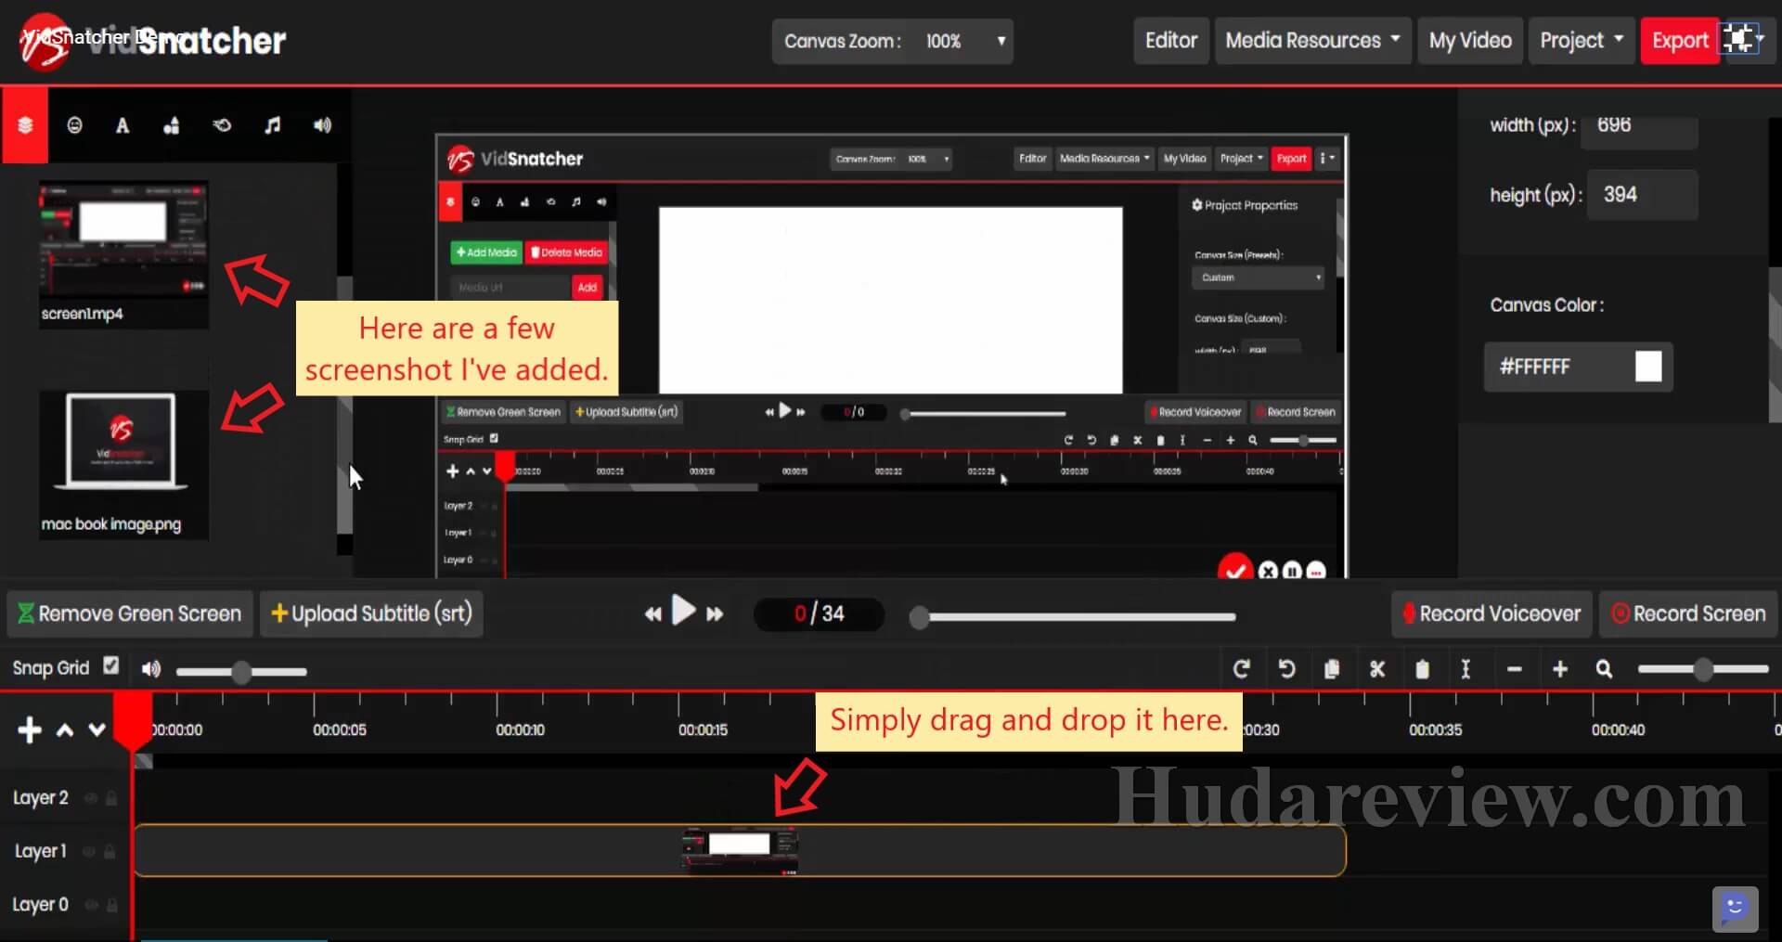Click the red Export button
This screenshot has height=942, width=1782.
pos(1680,41)
